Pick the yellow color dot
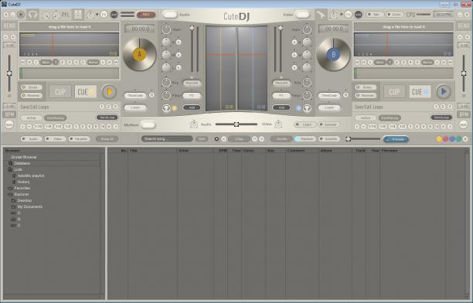Image resolution: width=473 pixels, height=303 pixels. coord(439,139)
